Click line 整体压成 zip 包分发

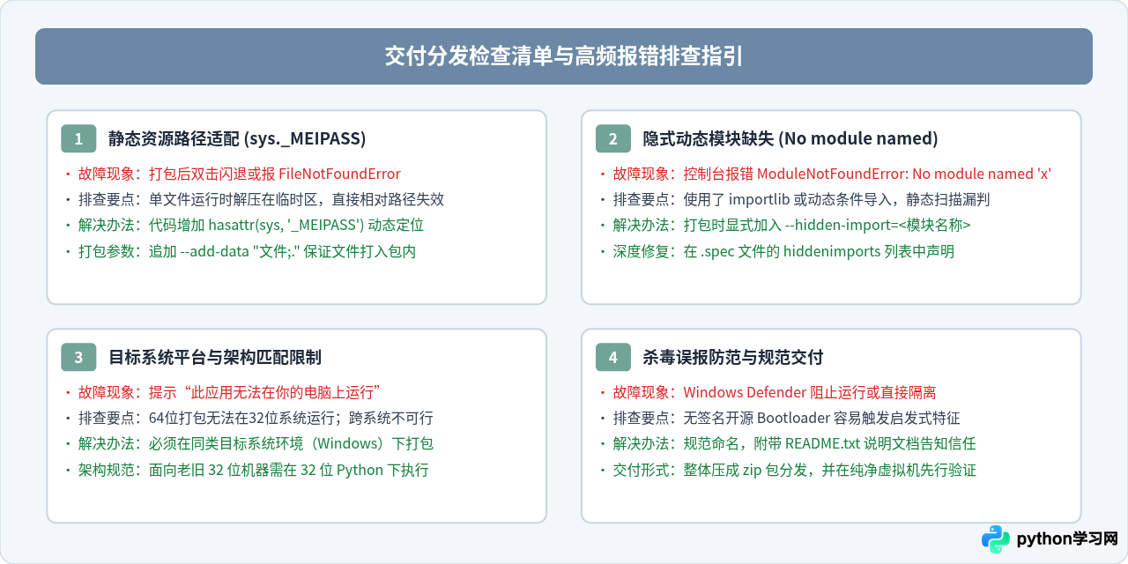[787, 470]
